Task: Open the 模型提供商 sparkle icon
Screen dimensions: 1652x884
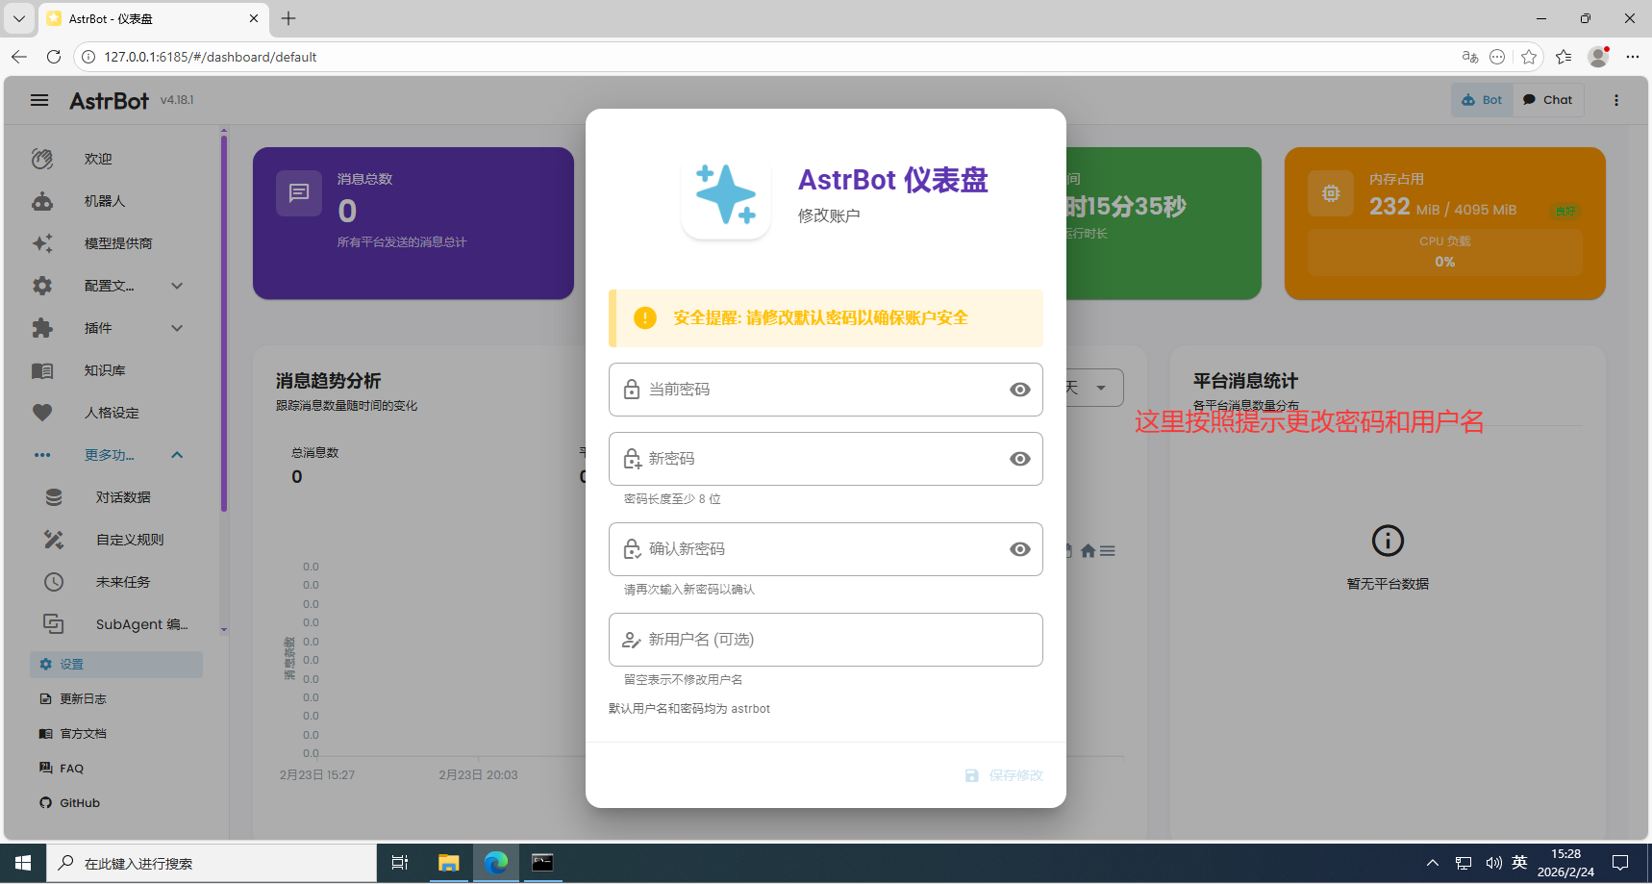Action: click(x=42, y=243)
